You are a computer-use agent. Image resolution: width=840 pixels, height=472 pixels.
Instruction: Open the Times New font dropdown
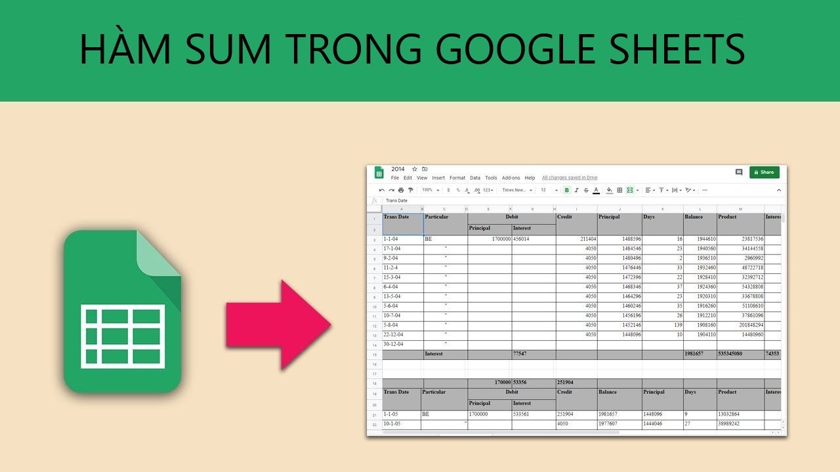(517, 190)
